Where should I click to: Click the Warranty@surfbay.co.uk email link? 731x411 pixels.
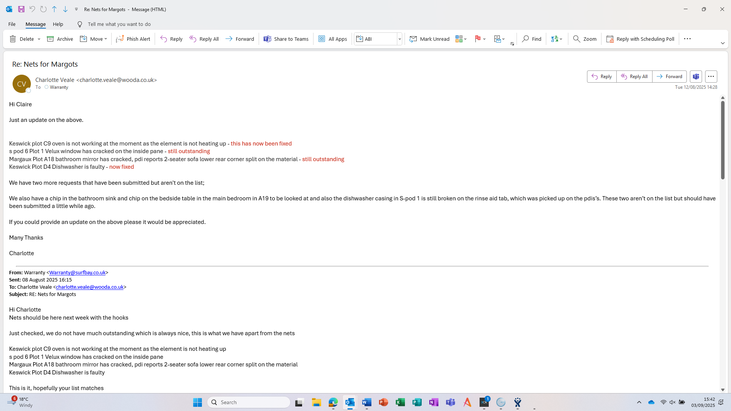[x=77, y=272]
